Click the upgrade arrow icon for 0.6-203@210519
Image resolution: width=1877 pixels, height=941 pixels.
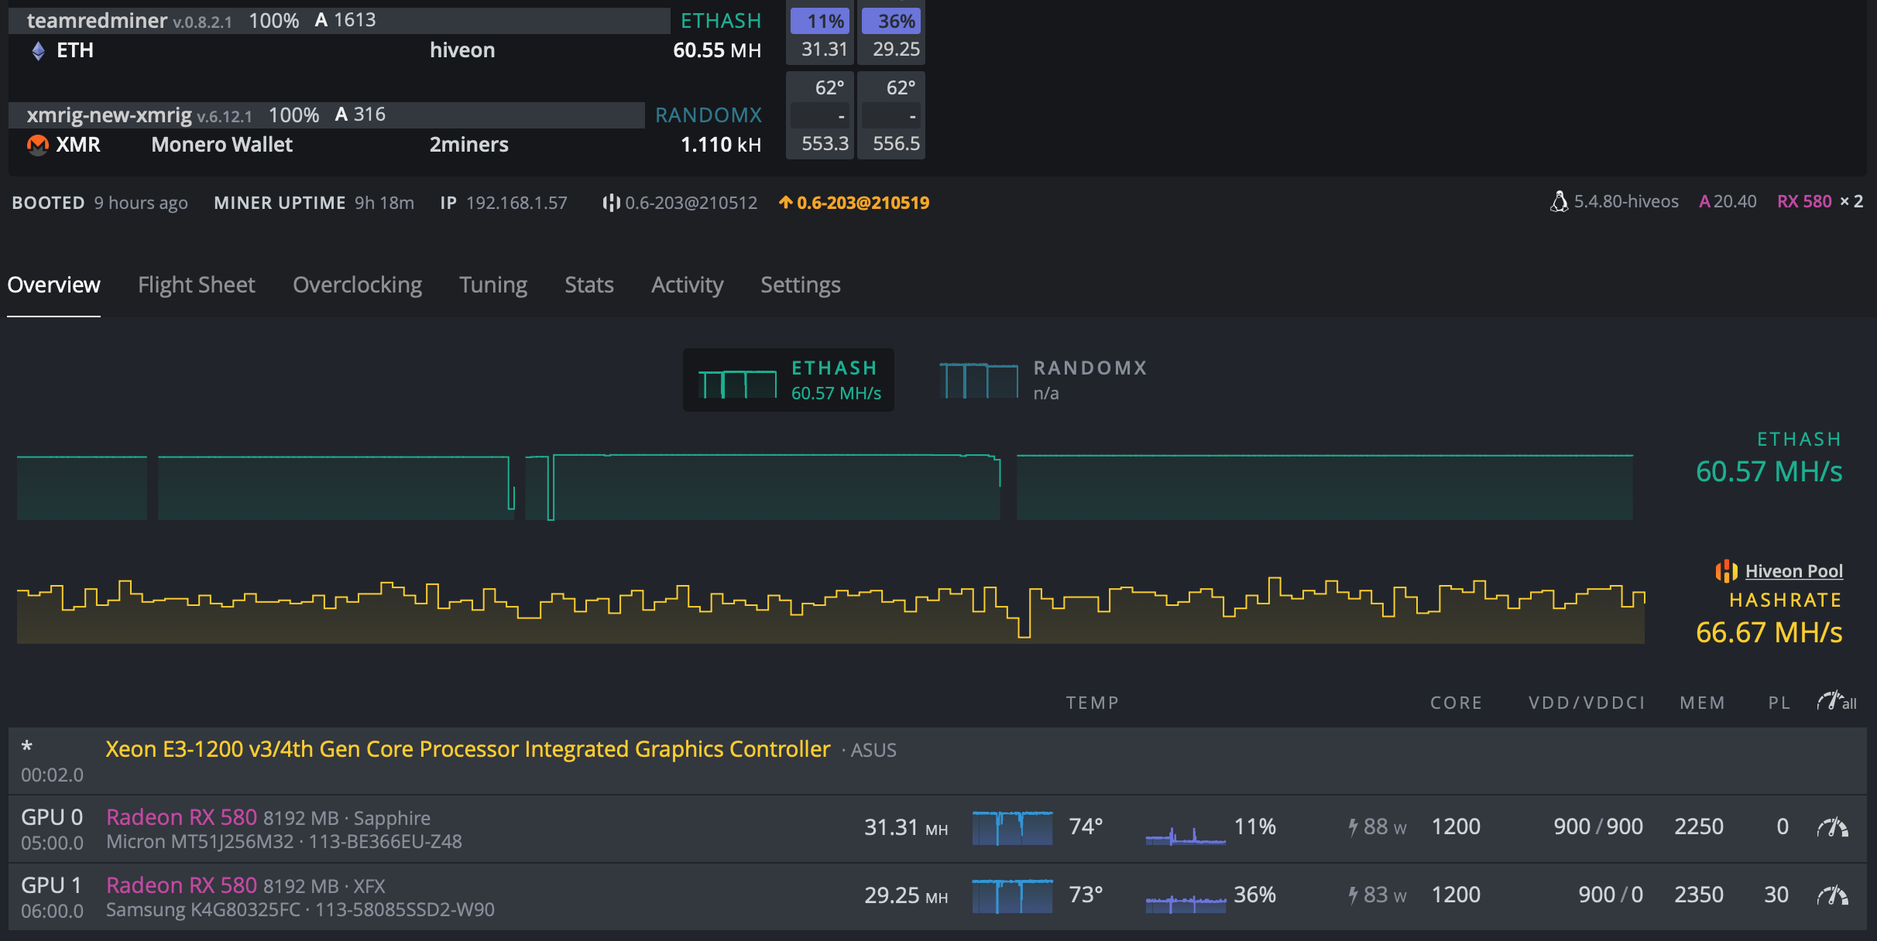(785, 202)
